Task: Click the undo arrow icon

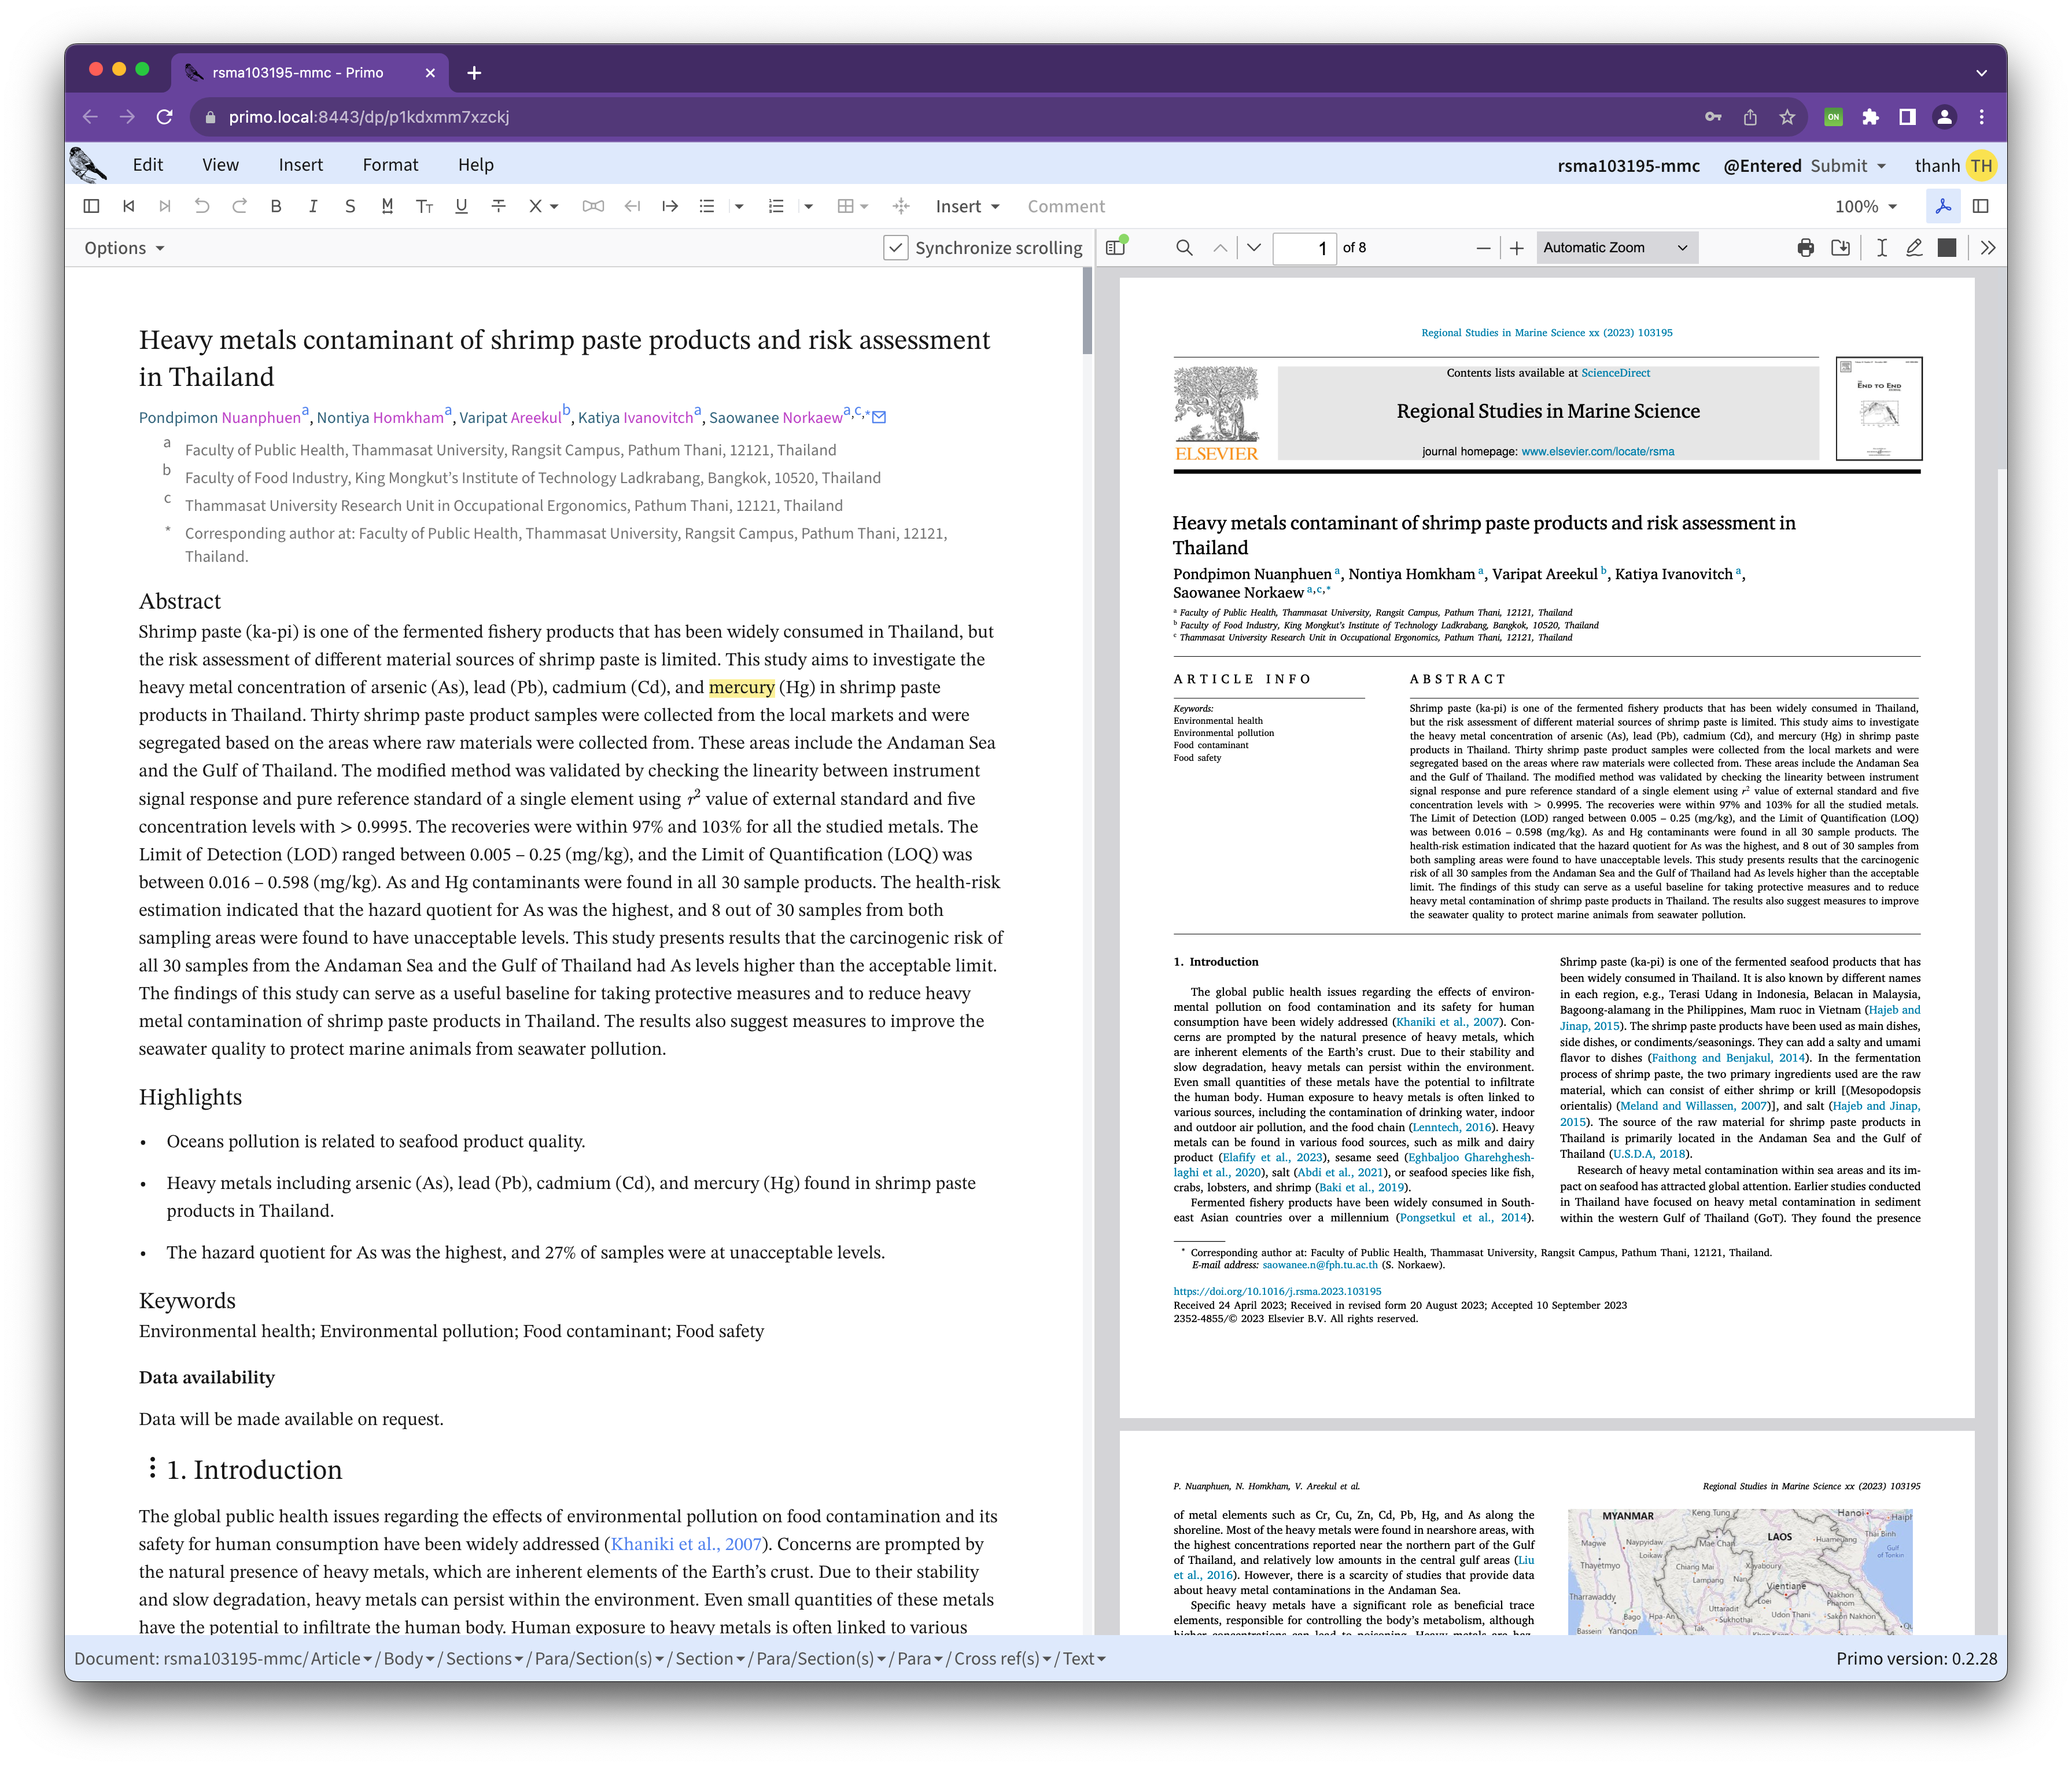Action: click(x=202, y=206)
